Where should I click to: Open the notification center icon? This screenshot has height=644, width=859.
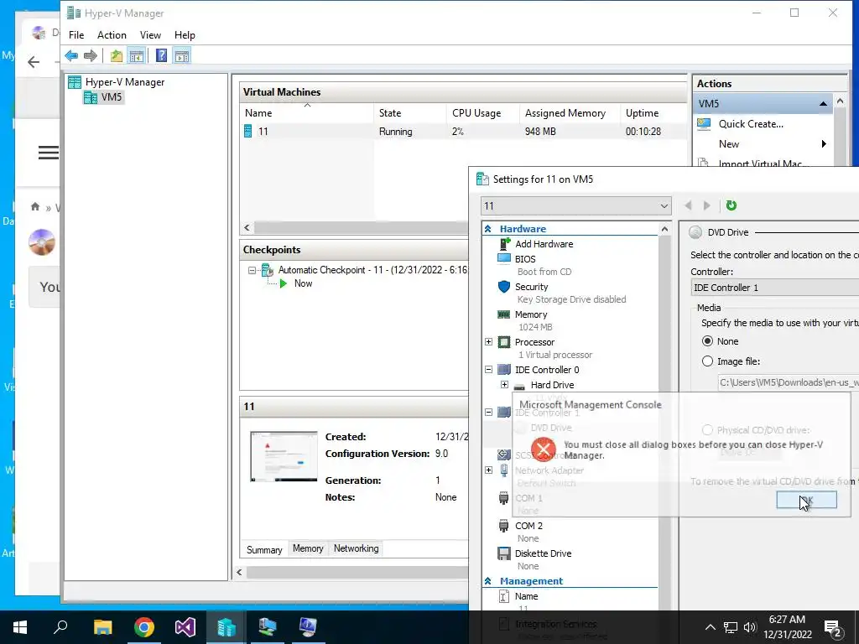click(x=833, y=627)
